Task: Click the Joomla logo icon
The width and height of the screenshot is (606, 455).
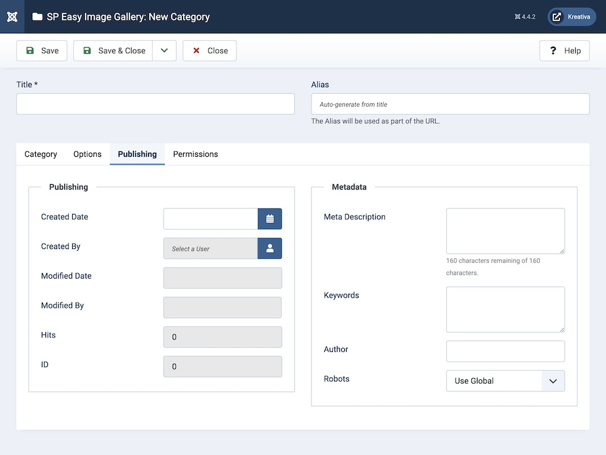Action: click(x=12, y=16)
